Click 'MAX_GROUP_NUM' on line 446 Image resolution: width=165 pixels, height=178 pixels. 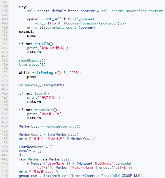click(127, 176)
